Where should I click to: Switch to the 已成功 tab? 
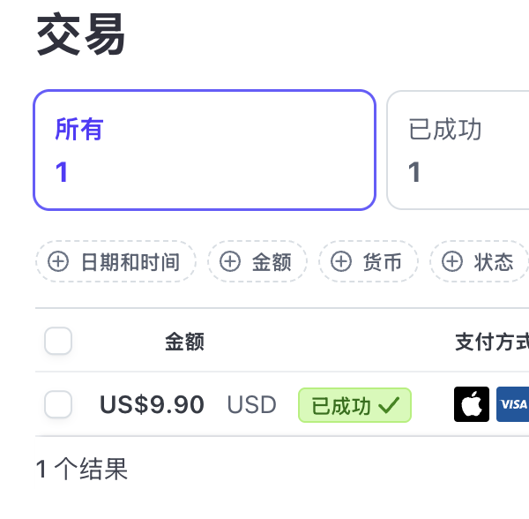pos(458,150)
